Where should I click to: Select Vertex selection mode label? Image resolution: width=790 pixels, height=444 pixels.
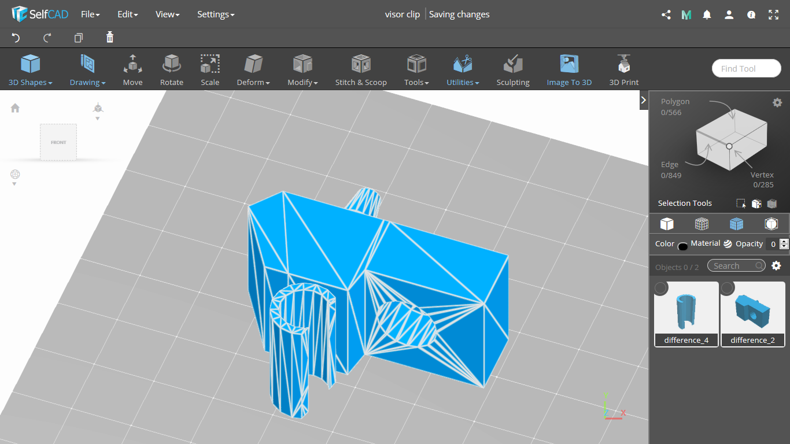click(762, 175)
